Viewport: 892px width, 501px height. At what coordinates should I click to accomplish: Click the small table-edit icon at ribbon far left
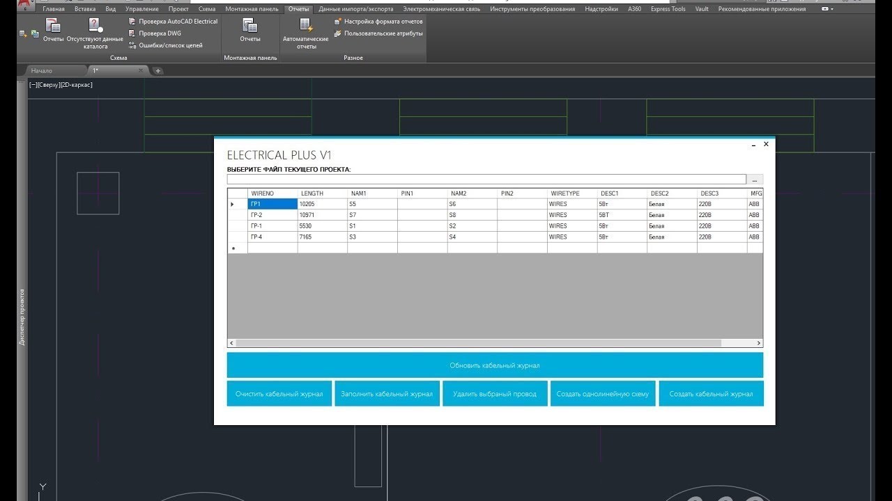pyautogui.click(x=23, y=33)
